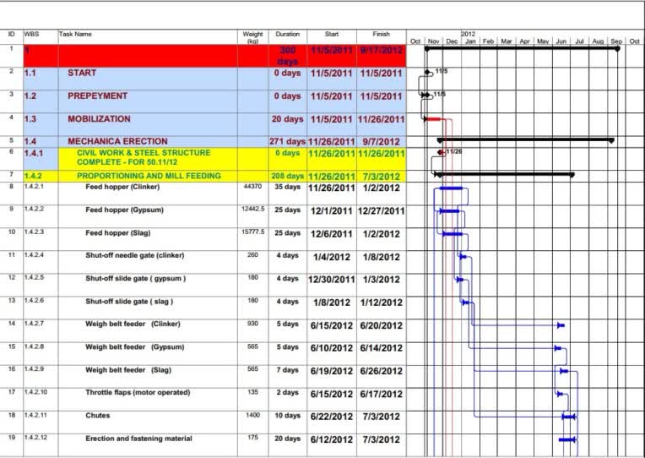Click the Finish column header
645x458 pixels.
click(x=381, y=34)
